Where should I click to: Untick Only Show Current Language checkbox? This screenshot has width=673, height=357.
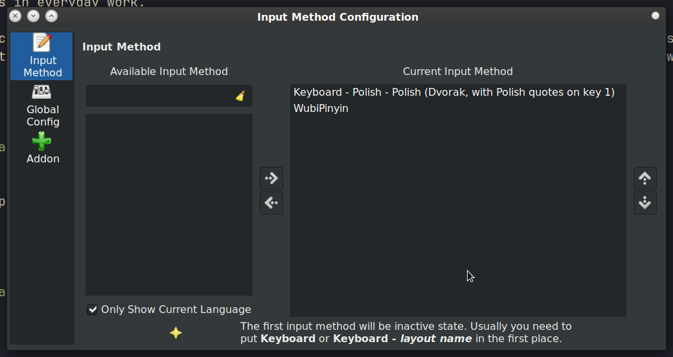point(93,310)
